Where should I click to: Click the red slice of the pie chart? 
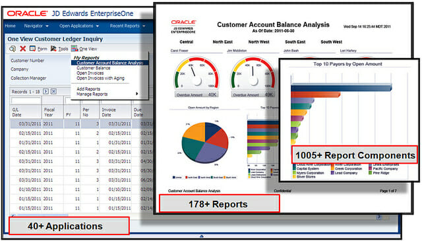pyautogui.click(x=218, y=139)
